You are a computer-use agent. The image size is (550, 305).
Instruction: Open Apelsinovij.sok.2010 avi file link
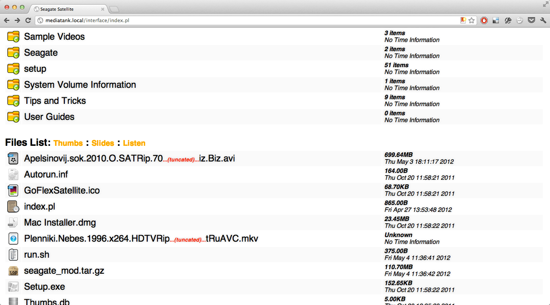click(x=129, y=158)
